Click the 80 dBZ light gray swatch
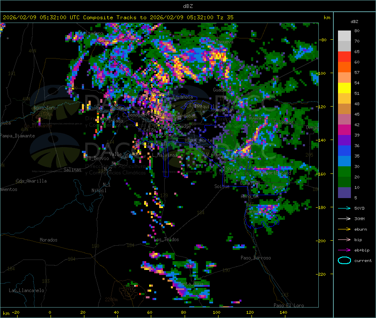Screen dimensions: 376x318 pyautogui.click(x=344, y=36)
